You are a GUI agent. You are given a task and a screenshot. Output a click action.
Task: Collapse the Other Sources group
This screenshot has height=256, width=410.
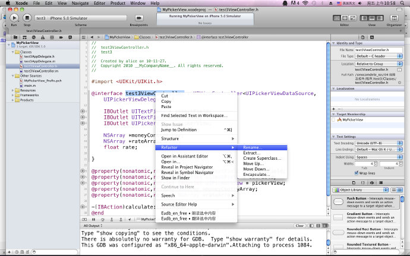coord(13,76)
